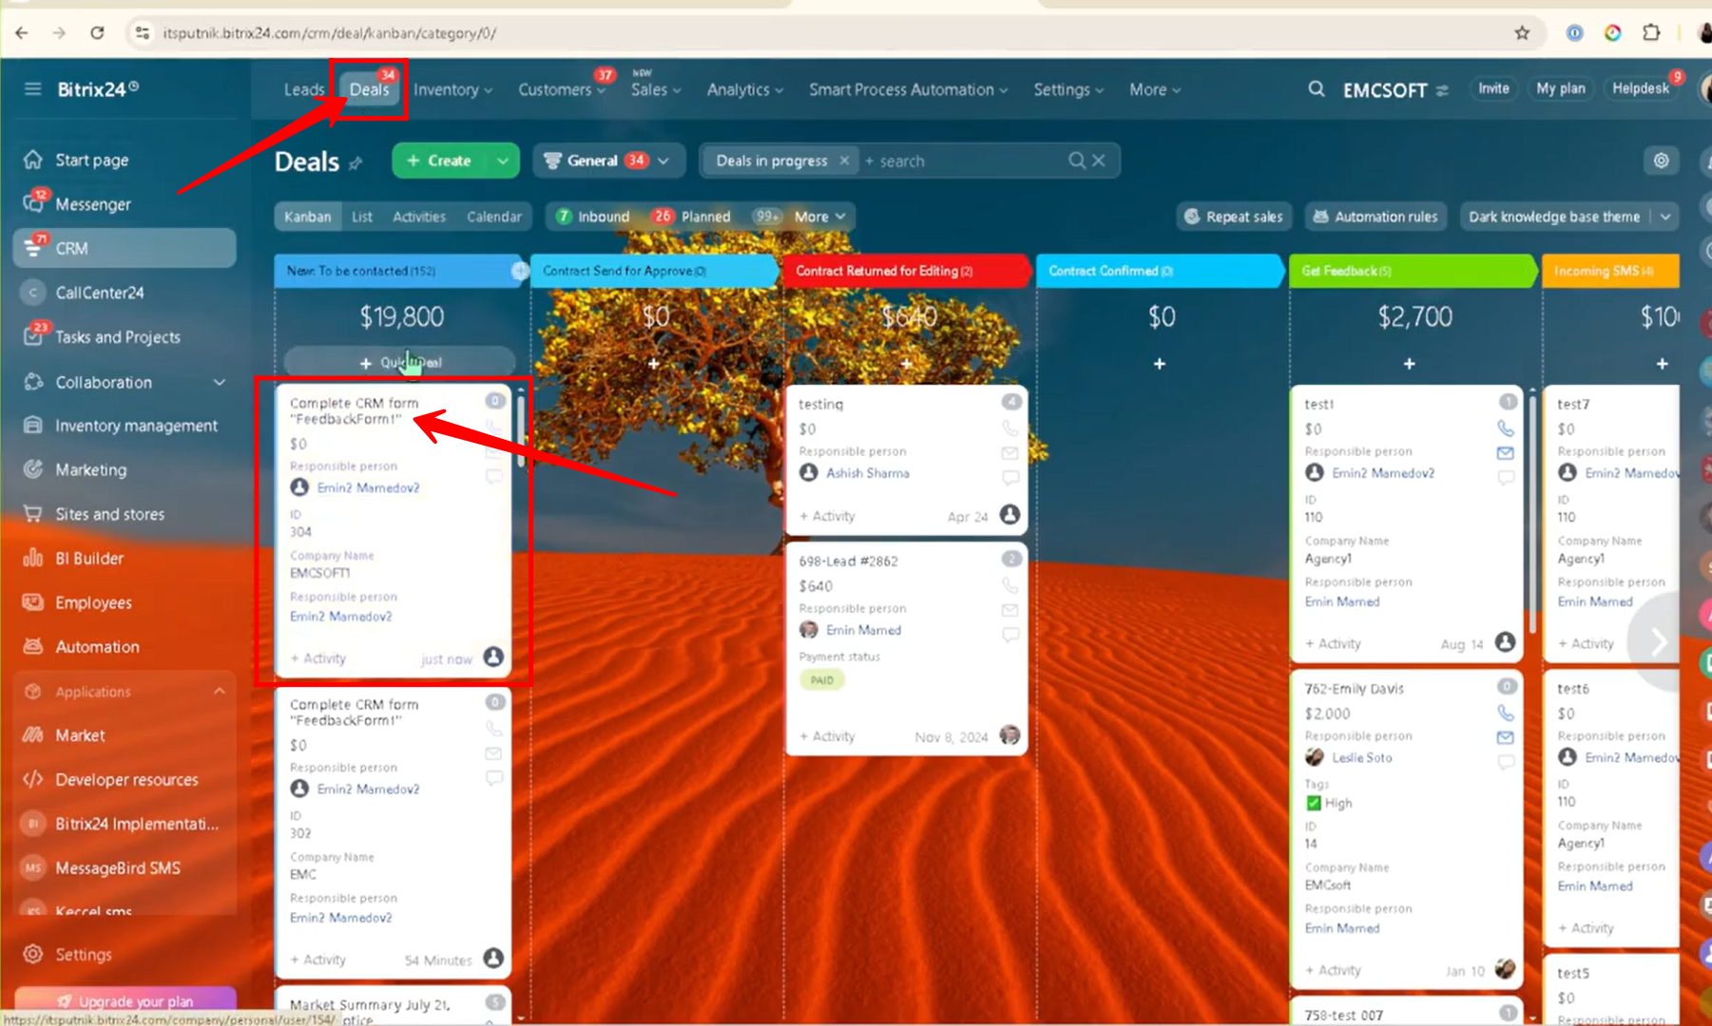This screenshot has height=1026, width=1712.
Task: Open Ashish Sharma responsible person link
Action: coord(867,472)
